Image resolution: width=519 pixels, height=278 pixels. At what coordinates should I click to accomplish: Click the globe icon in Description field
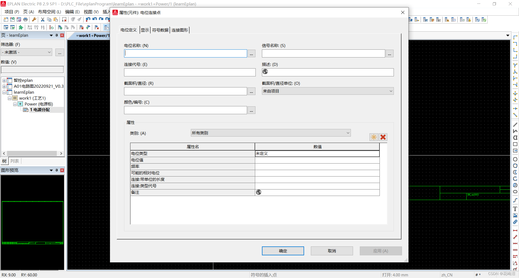click(x=265, y=72)
